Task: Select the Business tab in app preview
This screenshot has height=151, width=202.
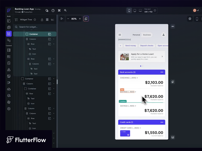Action: coord(147,35)
